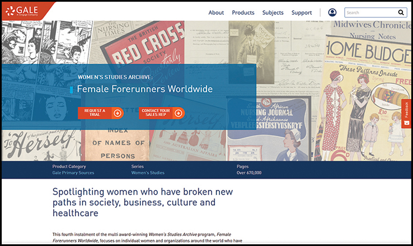413x246 pixels.
Task: Open the About menu
Action: 216,13
